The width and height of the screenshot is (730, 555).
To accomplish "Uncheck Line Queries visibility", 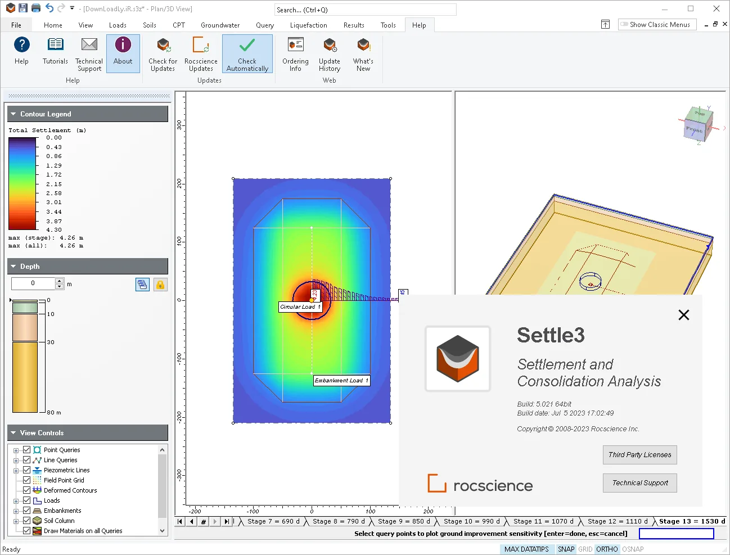I will click(x=26, y=460).
